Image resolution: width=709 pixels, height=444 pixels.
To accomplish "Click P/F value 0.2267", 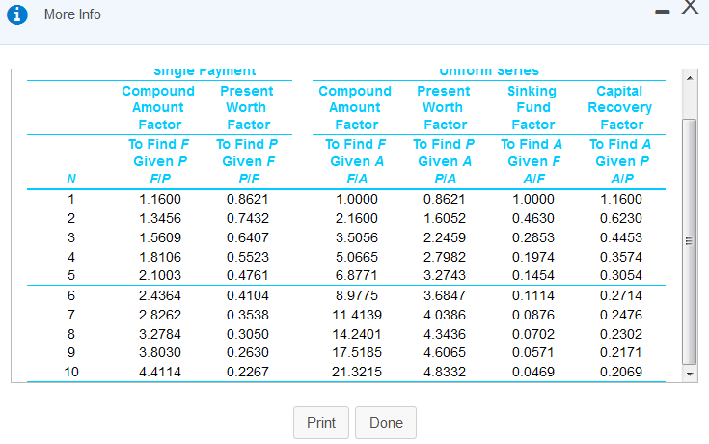I will point(248,372).
